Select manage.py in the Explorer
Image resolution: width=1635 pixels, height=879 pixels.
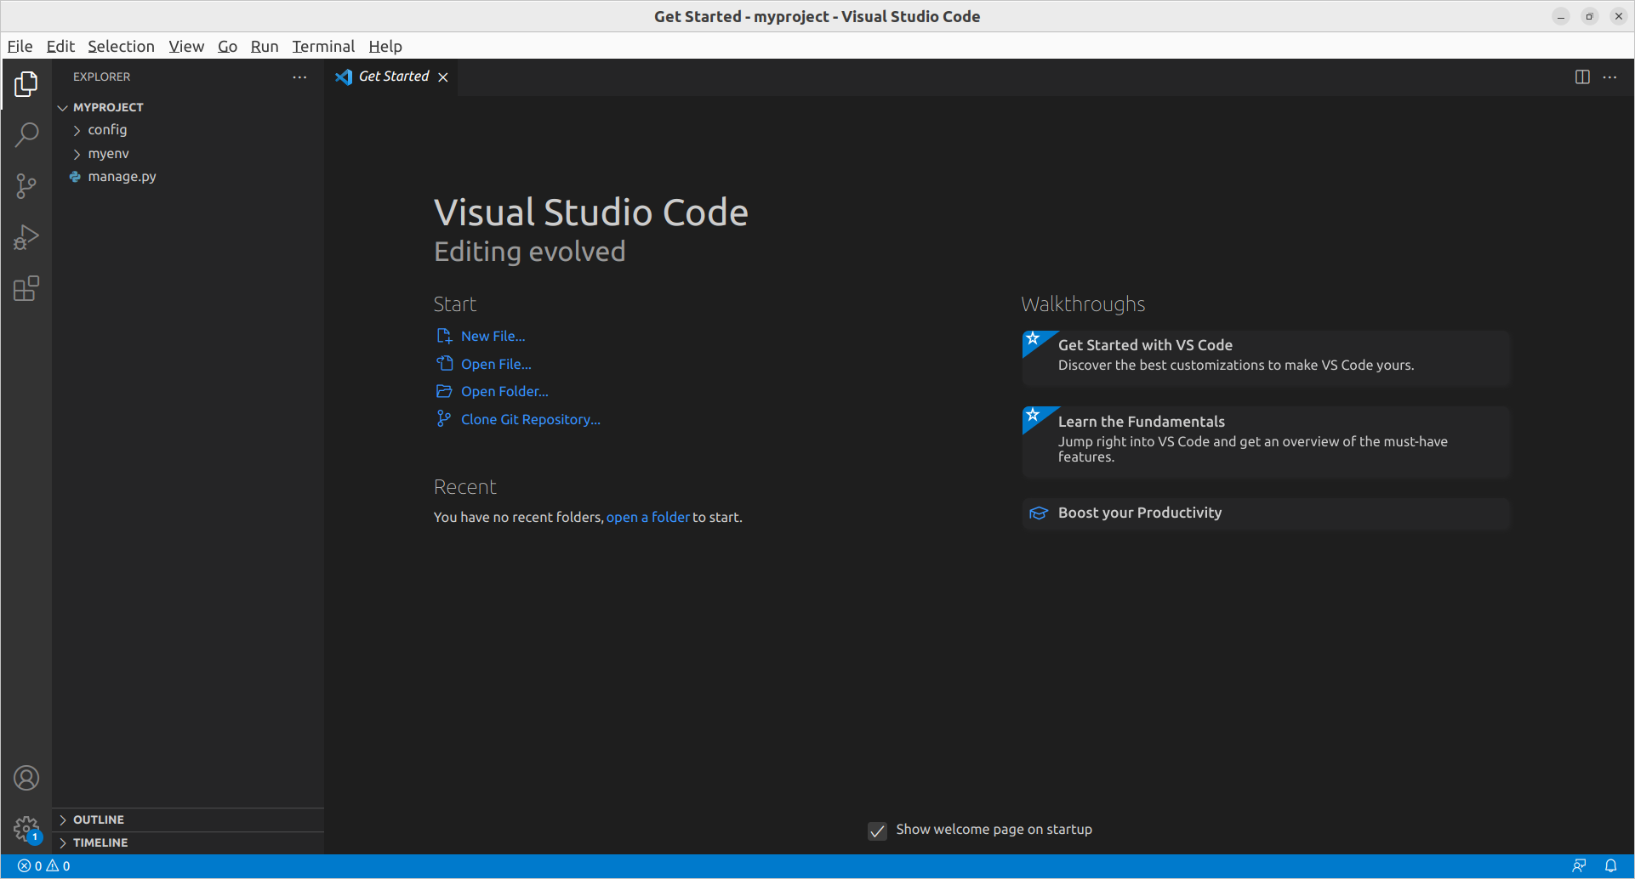[x=122, y=176]
